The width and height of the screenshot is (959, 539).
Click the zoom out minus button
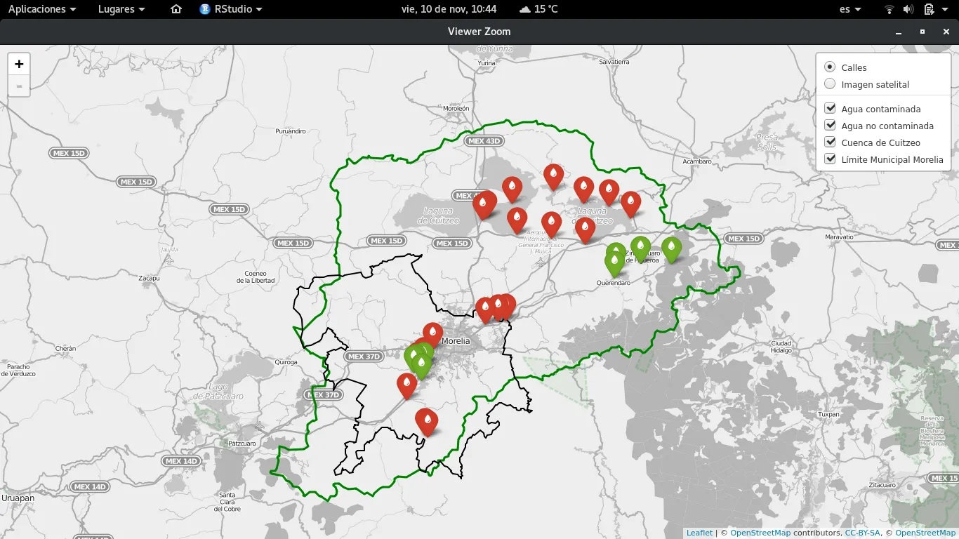(x=19, y=86)
